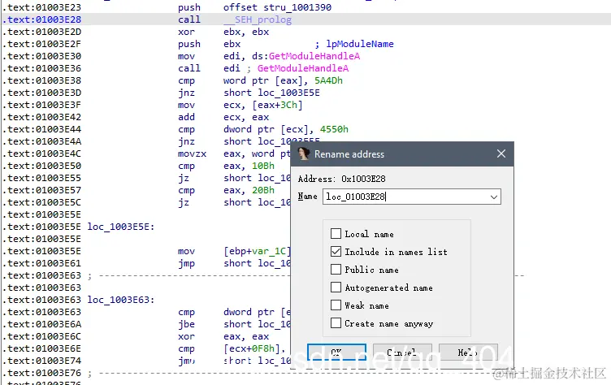Confirm rename with the OK button
Screen dimensions: 611x385
pyautogui.click(x=336, y=353)
